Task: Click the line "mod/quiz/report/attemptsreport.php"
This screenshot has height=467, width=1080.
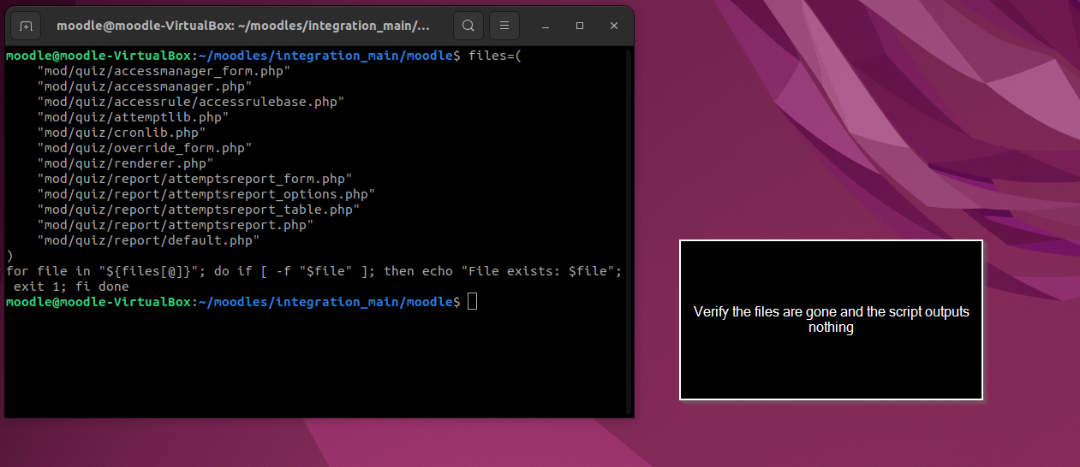Action: [x=175, y=225]
